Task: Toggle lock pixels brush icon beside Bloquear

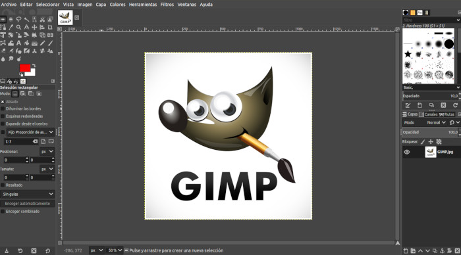Action: pos(423,142)
